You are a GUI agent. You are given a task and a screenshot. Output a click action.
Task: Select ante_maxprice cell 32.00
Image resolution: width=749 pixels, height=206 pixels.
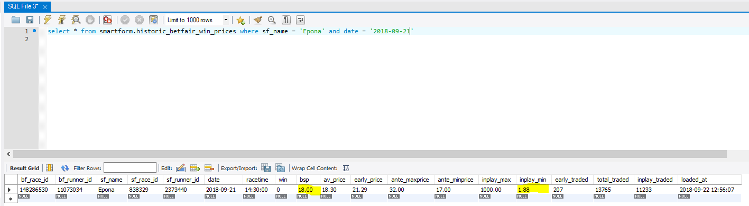[x=411, y=189]
